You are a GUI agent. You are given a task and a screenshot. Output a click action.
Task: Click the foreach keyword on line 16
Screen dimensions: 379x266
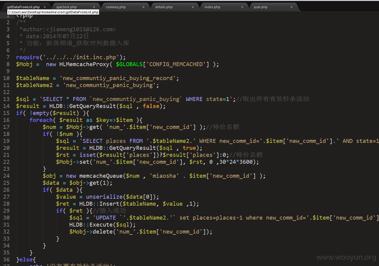coord(41,120)
